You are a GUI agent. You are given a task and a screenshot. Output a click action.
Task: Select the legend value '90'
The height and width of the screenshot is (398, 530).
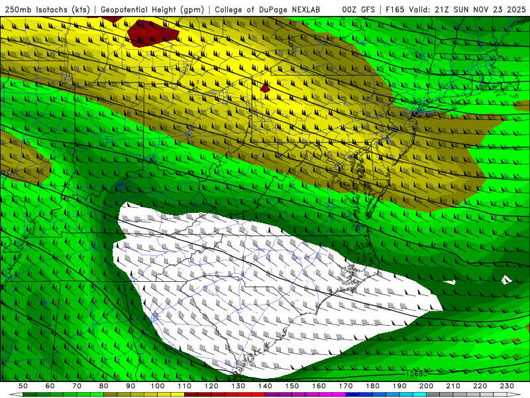coord(131,386)
